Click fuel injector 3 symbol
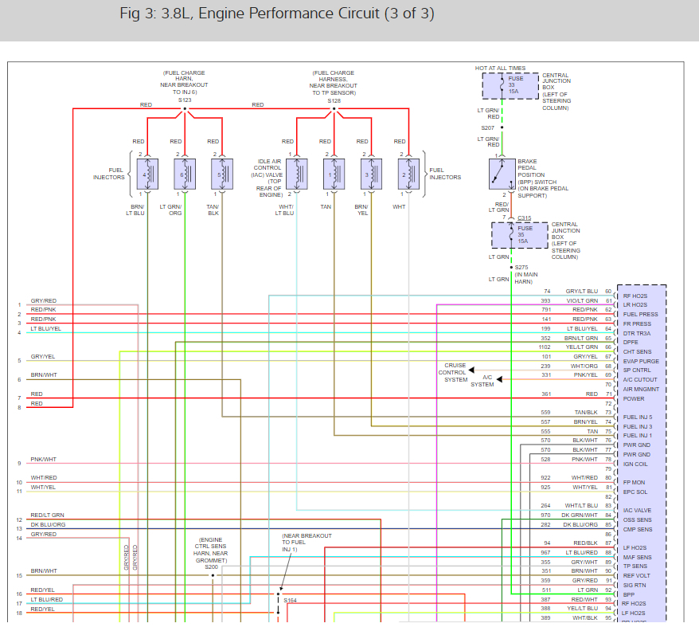 [371, 173]
